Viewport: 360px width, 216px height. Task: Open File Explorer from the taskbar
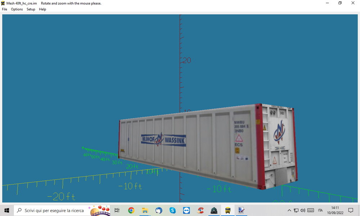tap(145, 210)
